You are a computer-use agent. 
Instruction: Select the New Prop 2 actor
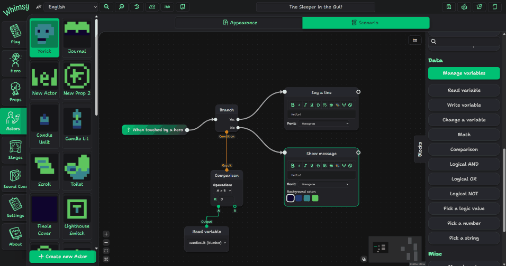77,80
